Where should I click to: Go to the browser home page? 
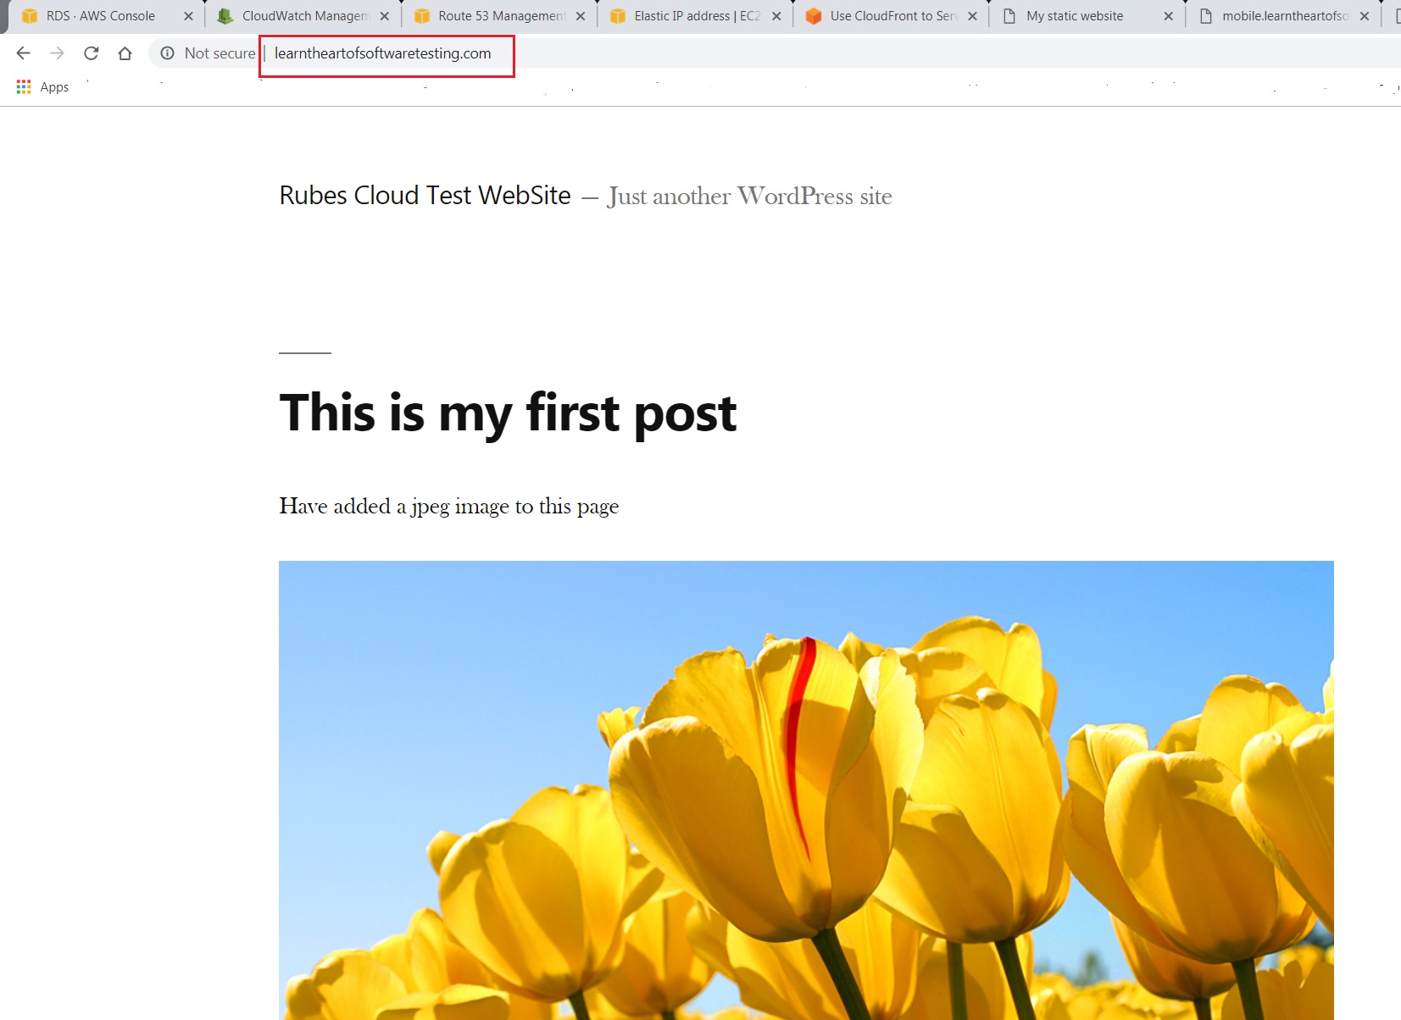pyautogui.click(x=125, y=53)
